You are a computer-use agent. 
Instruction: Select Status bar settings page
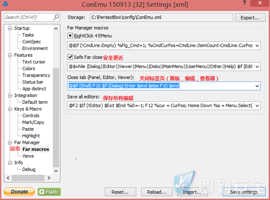coord(33,82)
